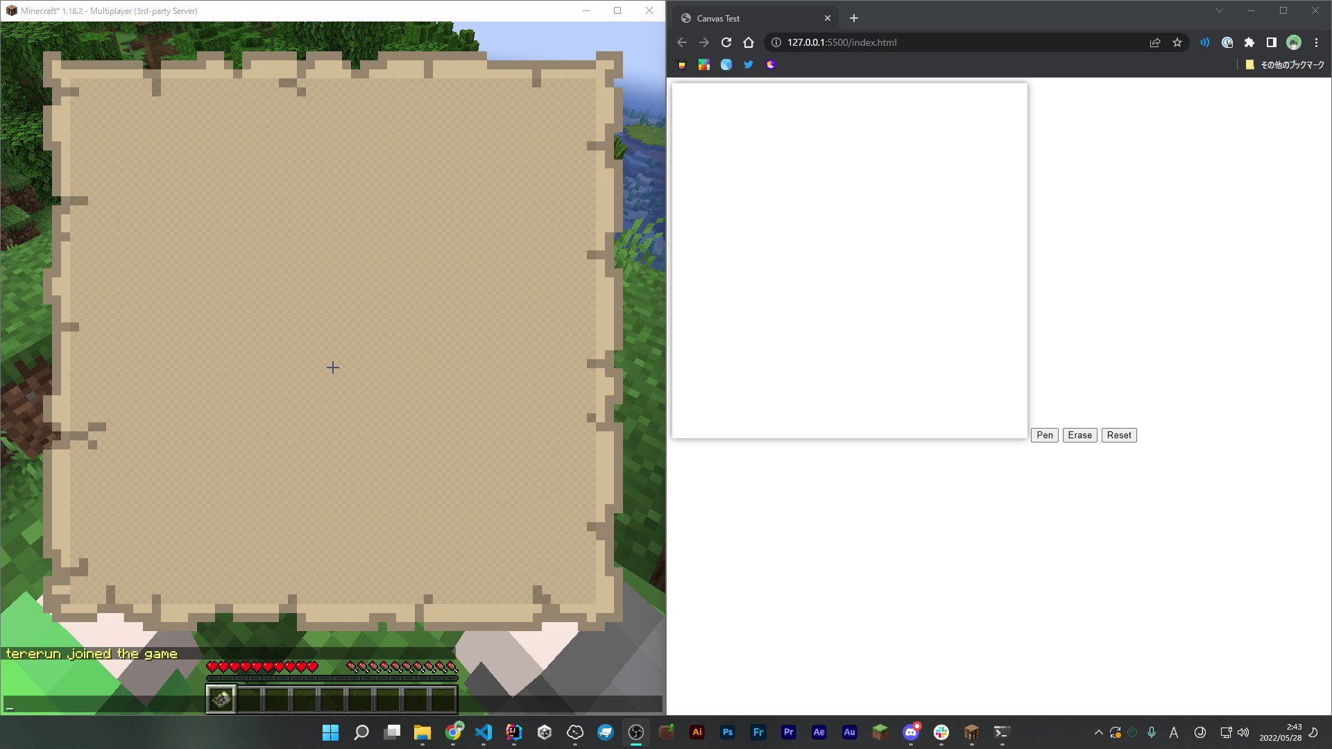The height and width of the screenshot is (749, 1332).
Task: Open the light-blue round bookmark icon
Action: click(x=726, y=64)
